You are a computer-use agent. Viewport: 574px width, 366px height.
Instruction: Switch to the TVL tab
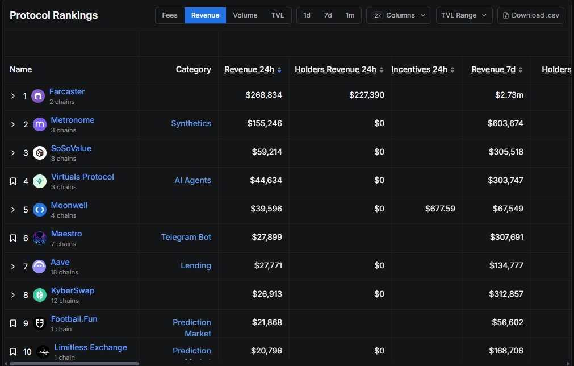(278, 15)
